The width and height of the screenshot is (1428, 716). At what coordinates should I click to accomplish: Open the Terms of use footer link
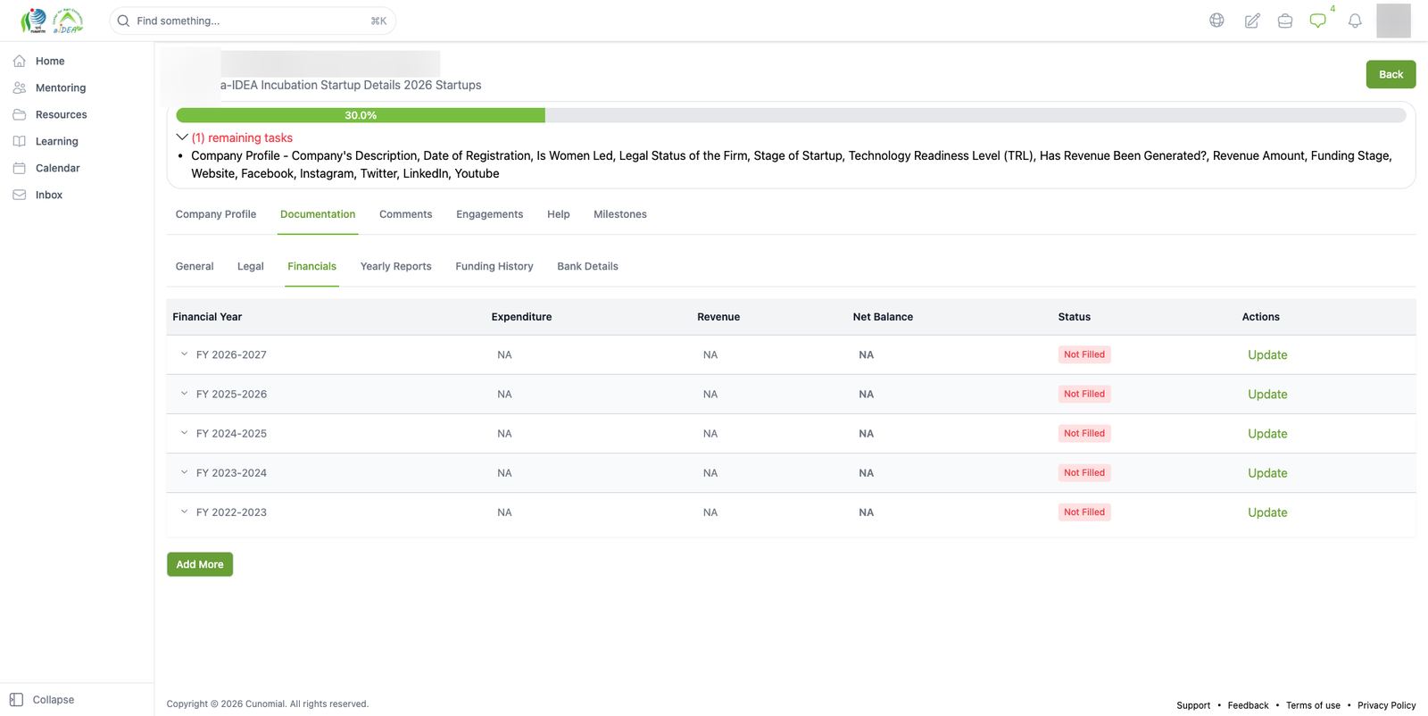coord(1313,705)
